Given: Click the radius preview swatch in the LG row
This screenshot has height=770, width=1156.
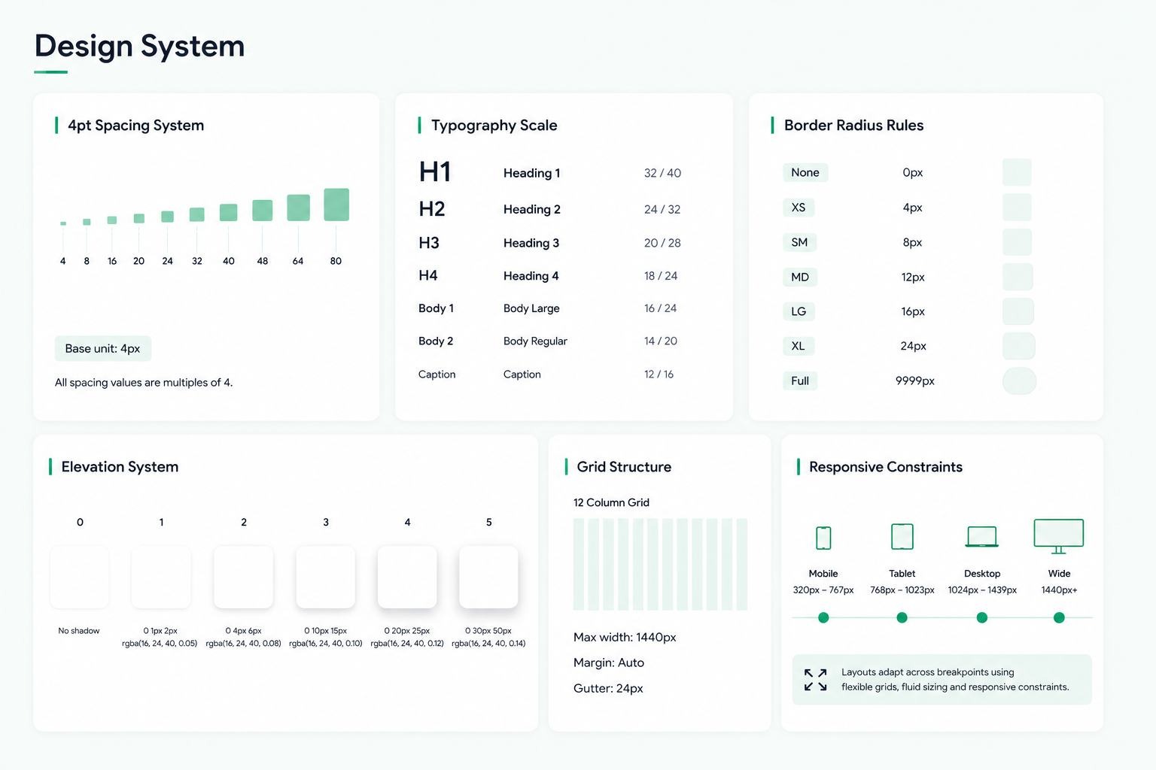Looking at the screenshot, I should click(1018, 311).
